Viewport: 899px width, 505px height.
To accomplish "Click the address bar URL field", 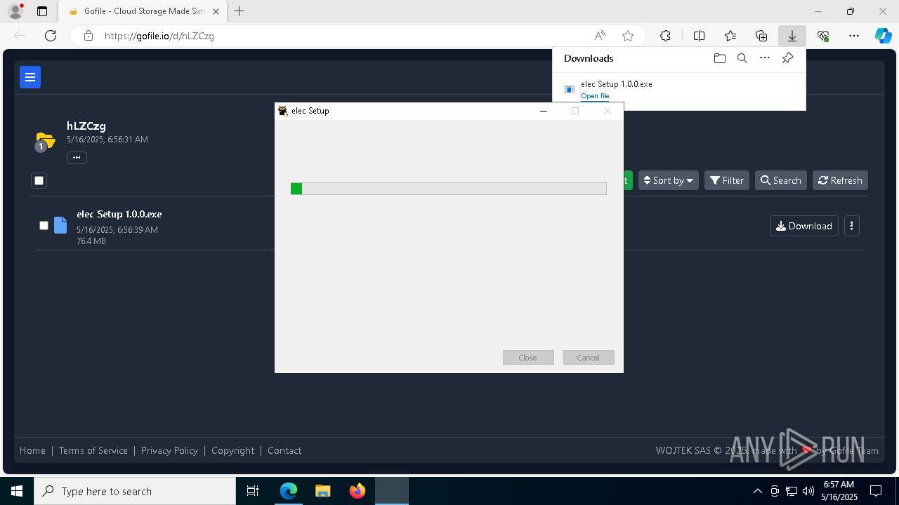I will 337,36.
